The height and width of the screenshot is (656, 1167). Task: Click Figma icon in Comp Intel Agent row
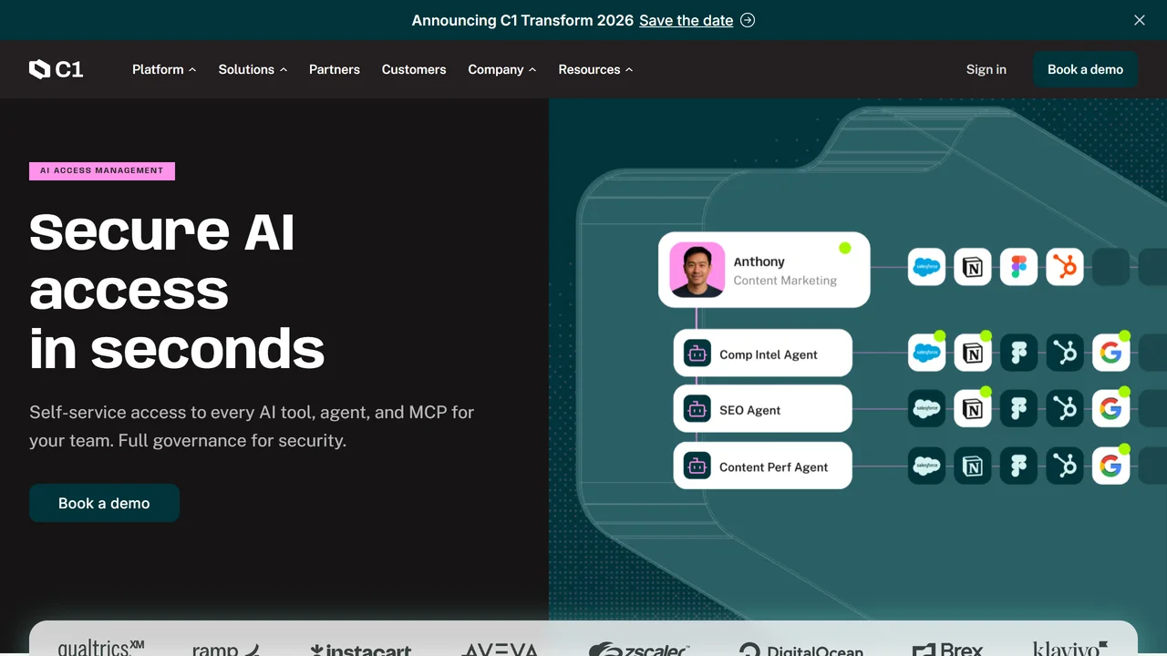click(x=1018, y=353)
